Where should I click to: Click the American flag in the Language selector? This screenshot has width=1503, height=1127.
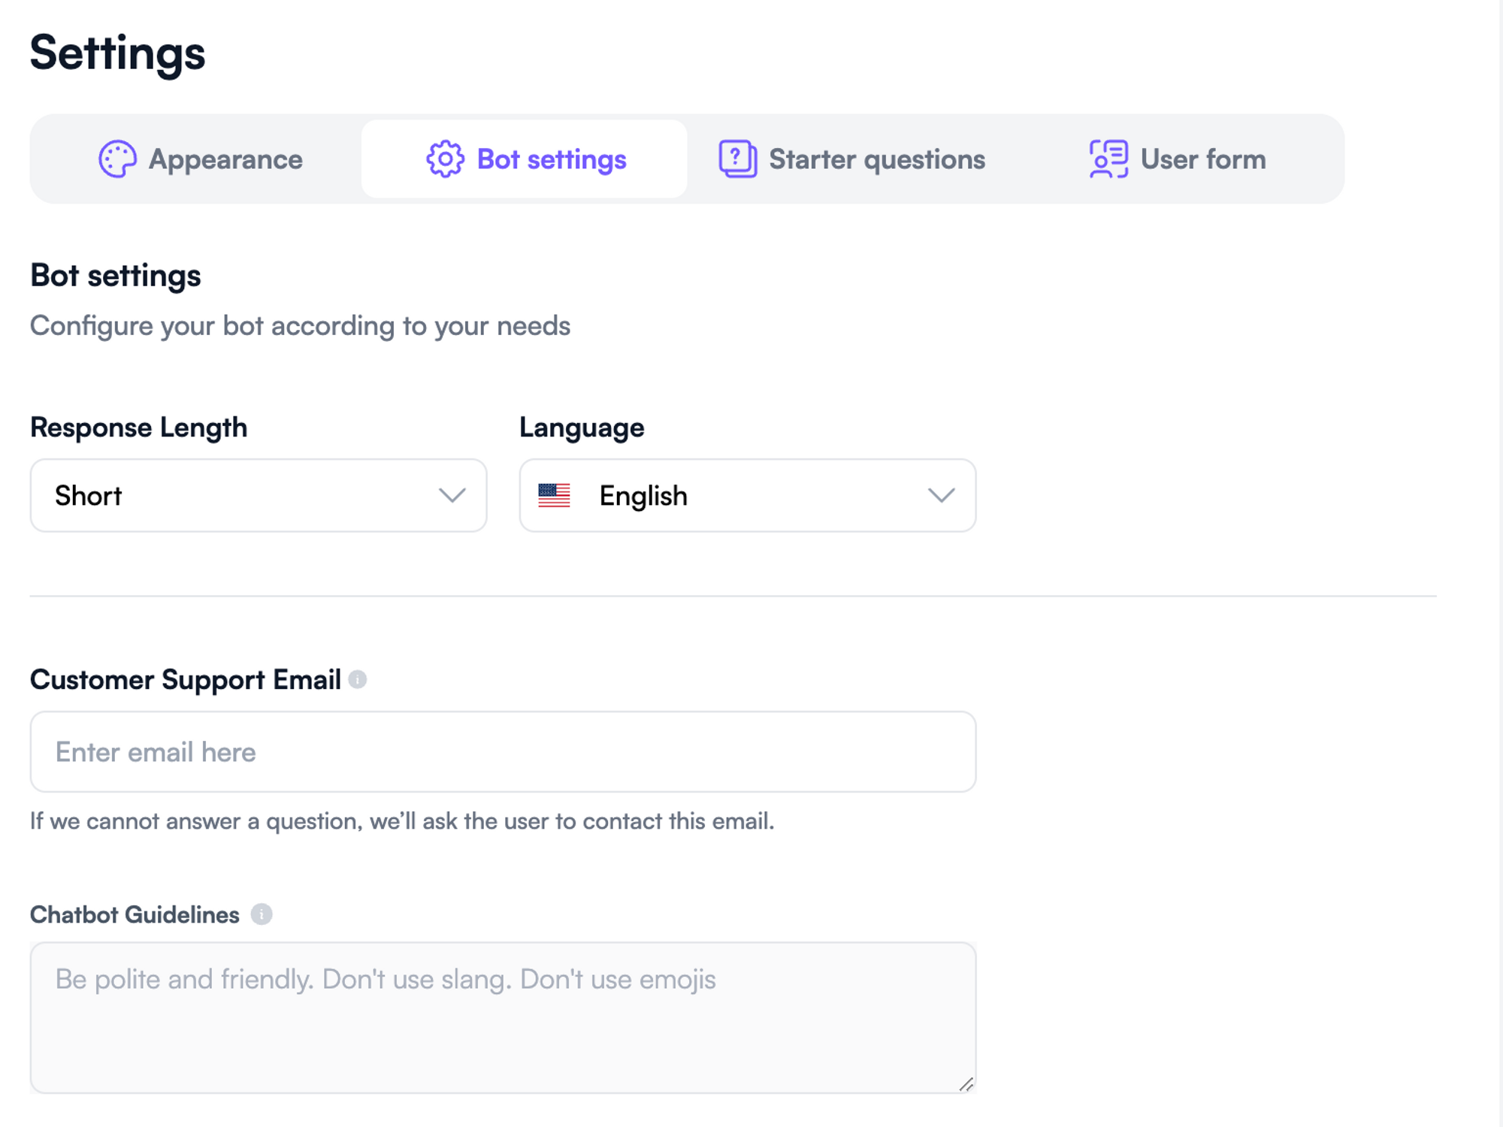point(555,495)
